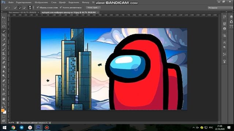
Task: Open the 'Файл' menu
Action: (x=11, y=3)
